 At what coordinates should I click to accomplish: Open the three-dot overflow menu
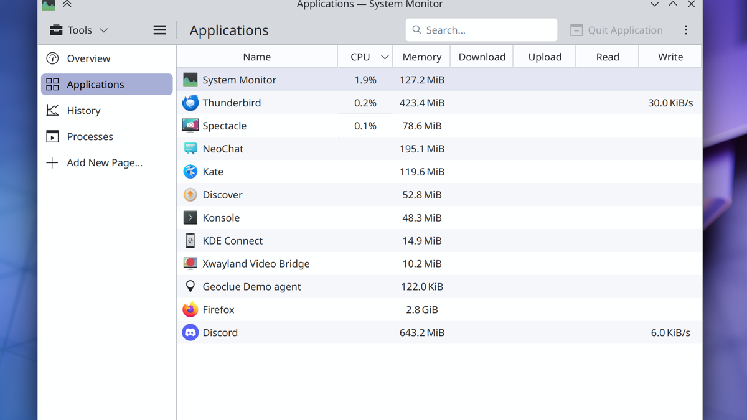pos(686,30)
